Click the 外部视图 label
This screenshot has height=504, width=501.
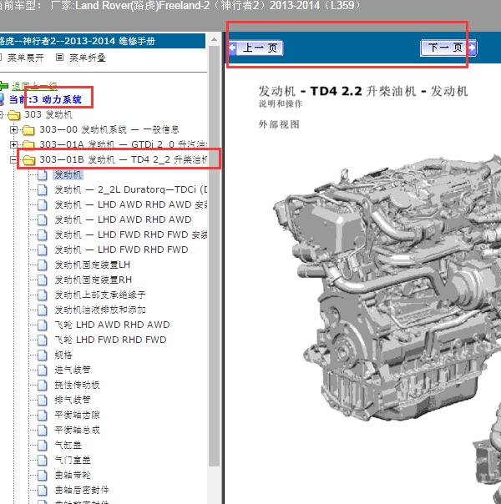pyautogui.click(x=279, y=124)
